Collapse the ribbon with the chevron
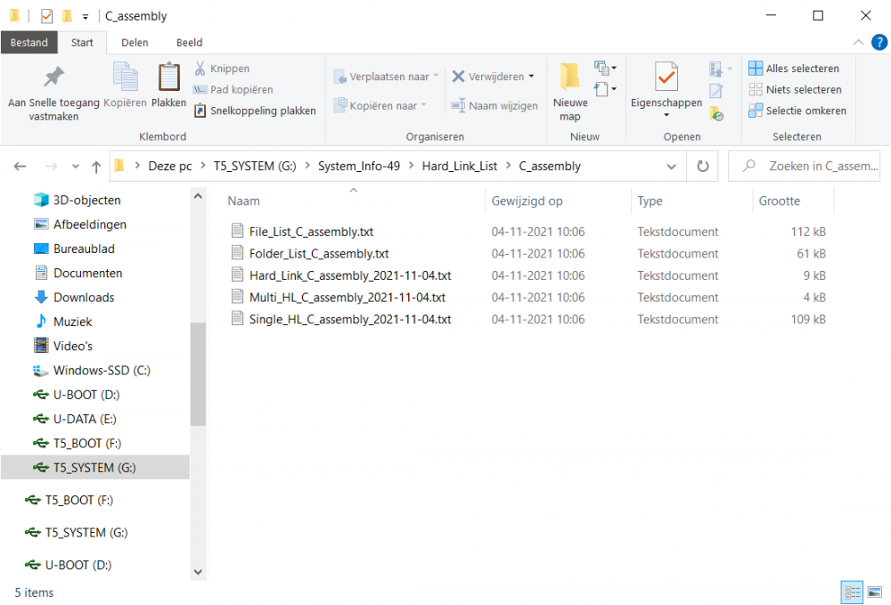The width and height of the screenshot is (891, 605). 859,42
